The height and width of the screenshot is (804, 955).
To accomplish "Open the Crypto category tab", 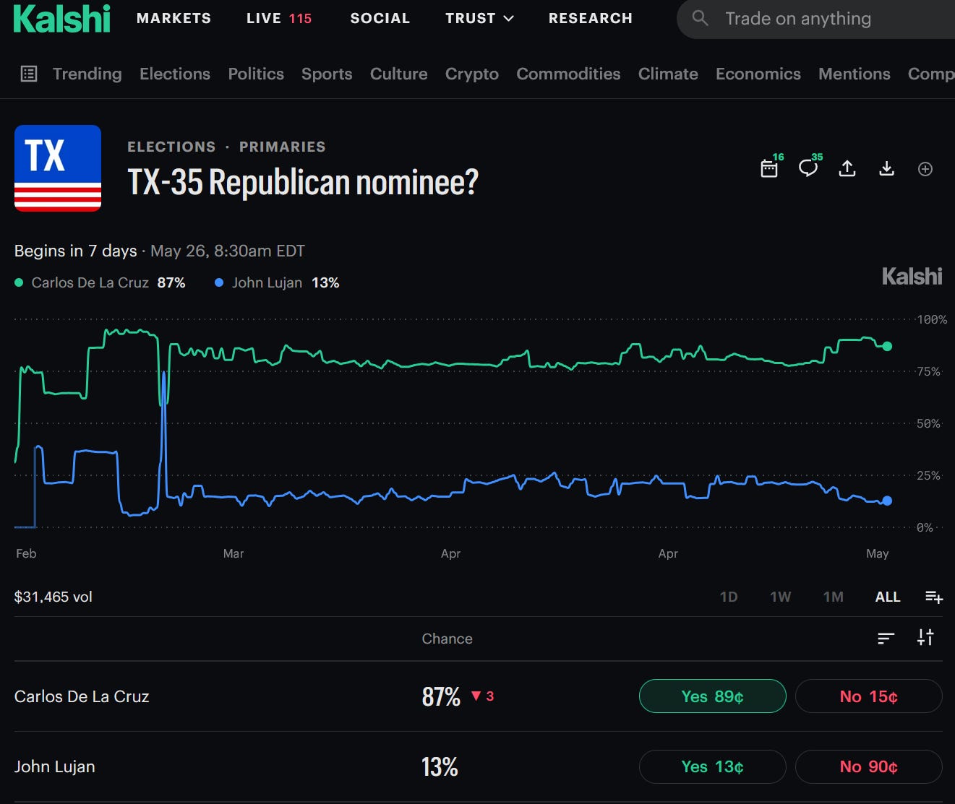I will point(472,74).
